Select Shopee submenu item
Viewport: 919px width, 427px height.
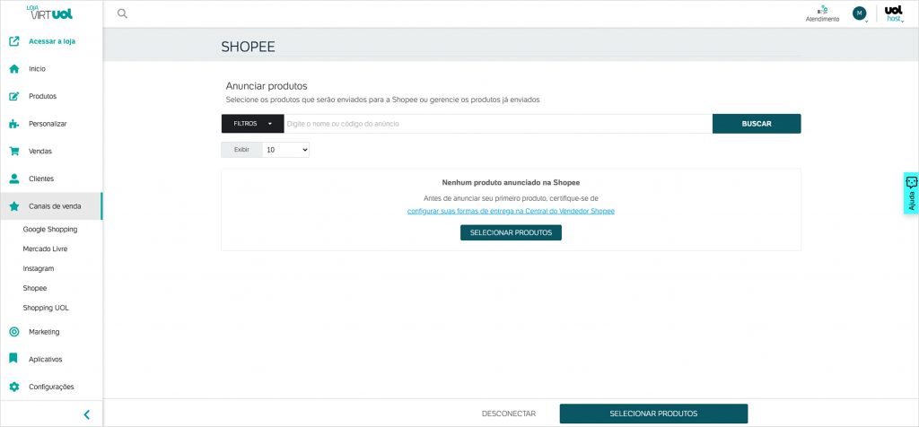coord(35,288)
